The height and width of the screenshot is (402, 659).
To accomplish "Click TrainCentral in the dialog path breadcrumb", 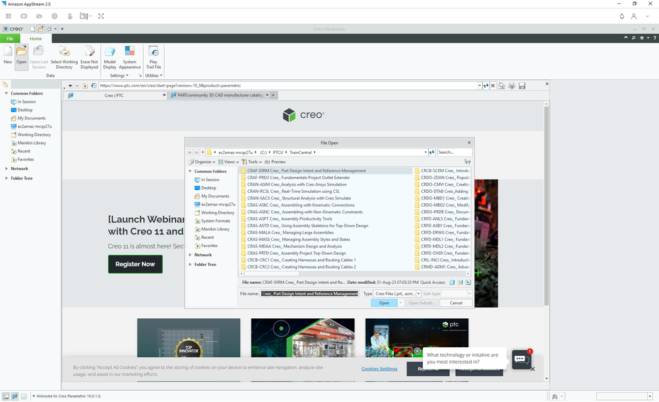I will pyautogui.click(x=301, y=152).
